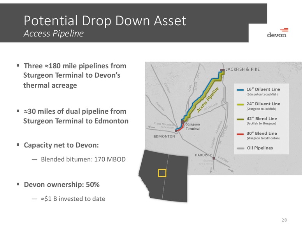Click '24" Diluent Line' legend text
Screen dimensions: 302x233
click(263, 104)
